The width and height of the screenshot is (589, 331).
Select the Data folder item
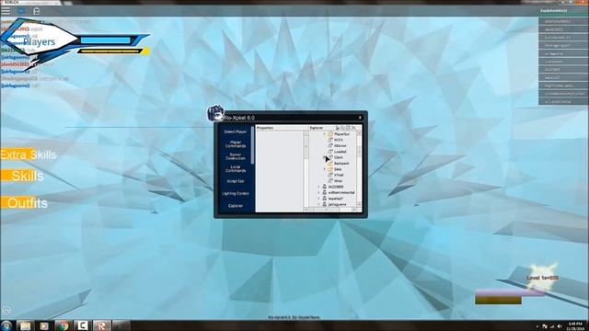click(338, 169)
